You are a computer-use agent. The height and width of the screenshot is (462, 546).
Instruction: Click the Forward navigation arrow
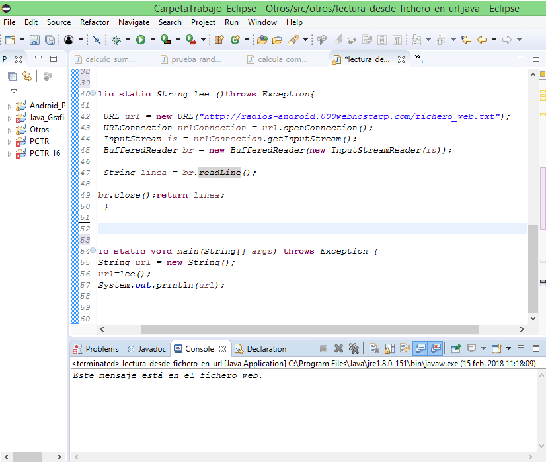pos(506,40)
